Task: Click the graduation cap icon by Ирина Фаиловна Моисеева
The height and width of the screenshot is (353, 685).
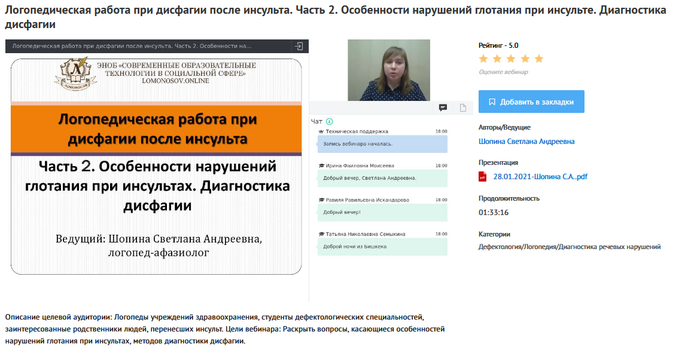Action: [321, 165]
